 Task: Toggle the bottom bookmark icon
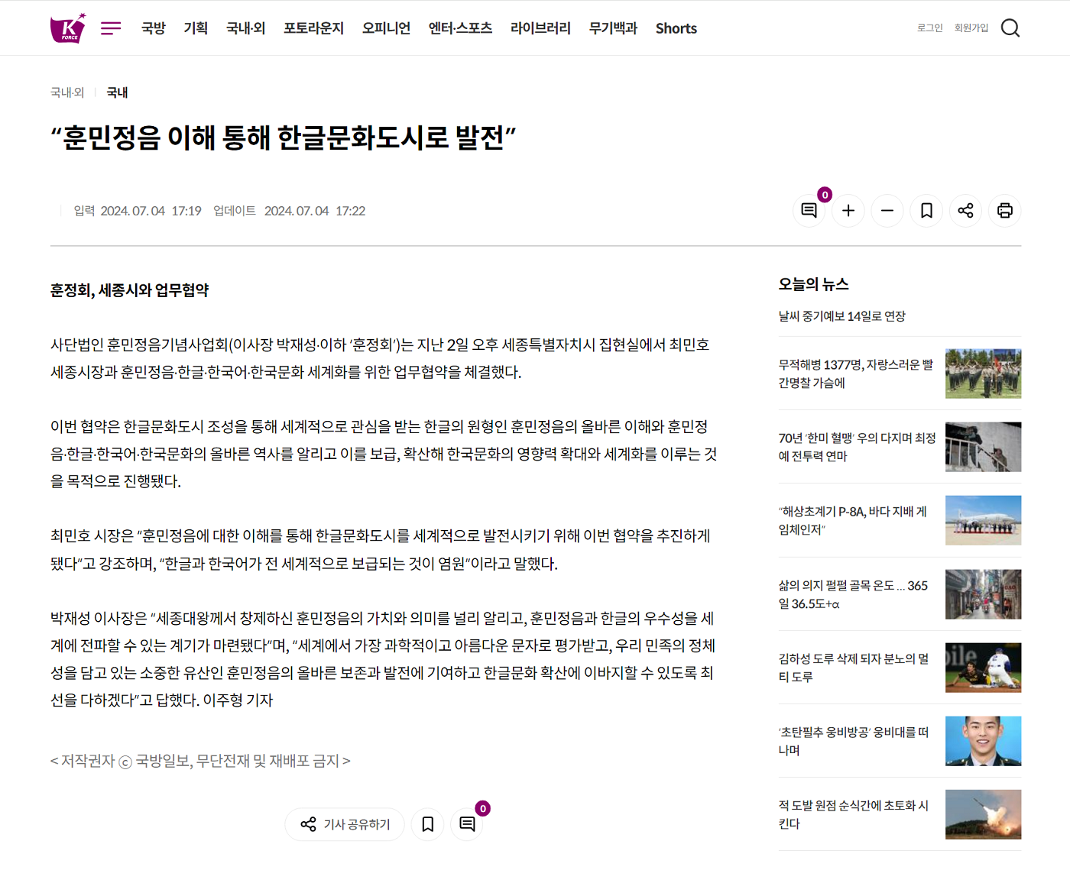[428, 824]
